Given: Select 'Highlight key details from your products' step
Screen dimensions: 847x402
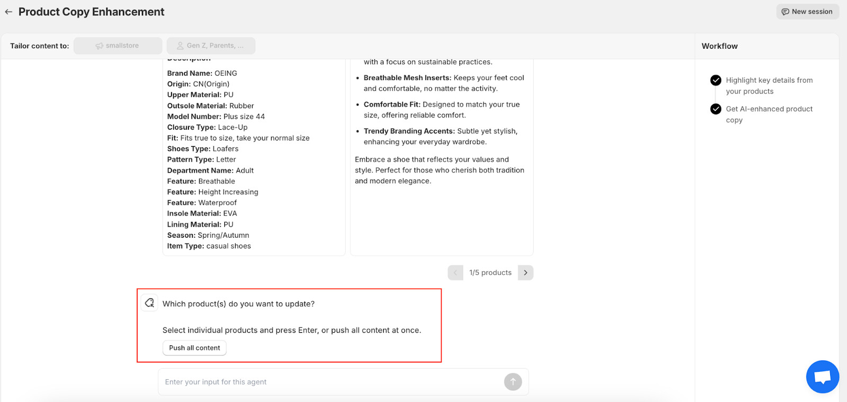Looking at the screenshot, I should pos(769,86).
